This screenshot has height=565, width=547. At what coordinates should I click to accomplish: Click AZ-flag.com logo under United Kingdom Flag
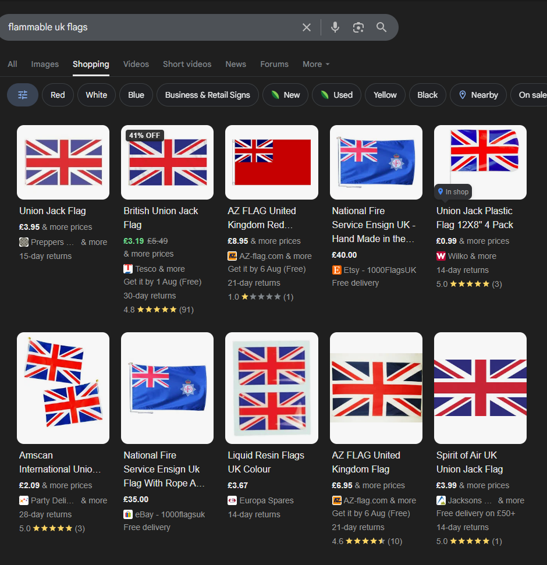(x=336, y=500)
